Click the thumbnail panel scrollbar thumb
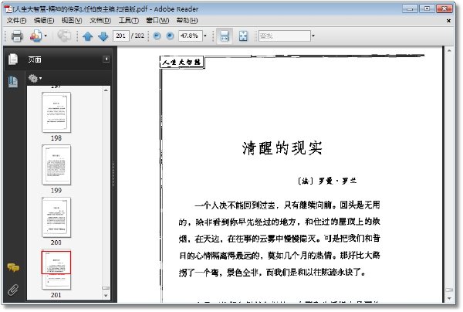463x312 pixels. 106,288
